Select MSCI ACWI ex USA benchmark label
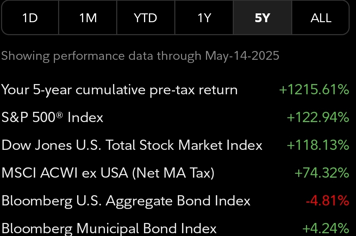The image size is (356, 236). click(108, 173)
